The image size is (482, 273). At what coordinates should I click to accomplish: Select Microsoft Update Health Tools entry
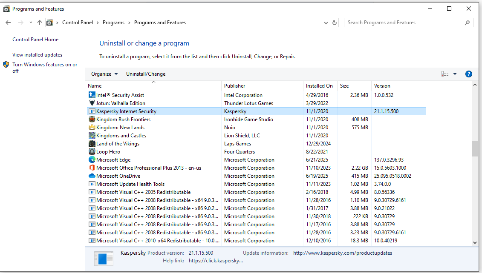click(130, 184)
